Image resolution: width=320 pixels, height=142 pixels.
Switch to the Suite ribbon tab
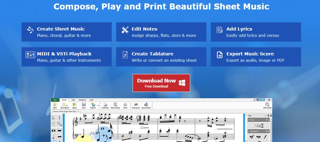(x=92, y=100)
